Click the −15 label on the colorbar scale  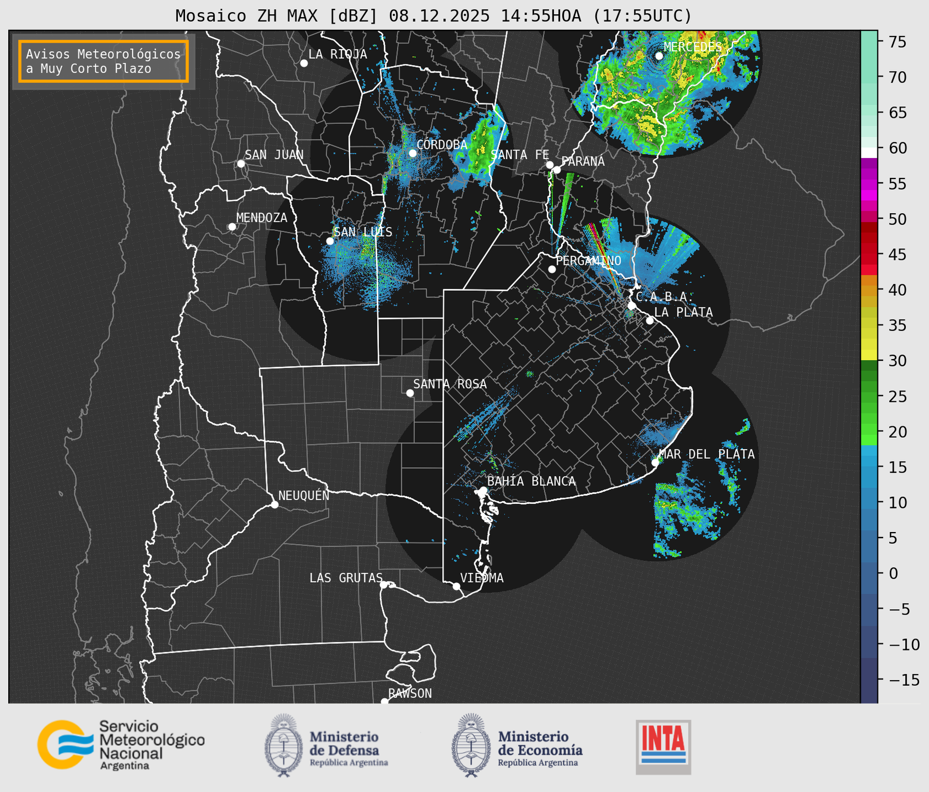tap(904, 680)
